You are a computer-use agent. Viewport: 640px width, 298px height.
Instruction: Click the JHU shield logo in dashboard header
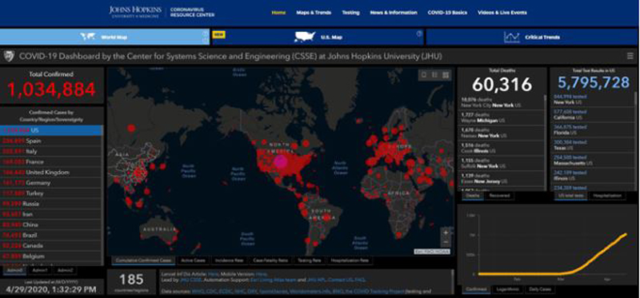(9, 56)
